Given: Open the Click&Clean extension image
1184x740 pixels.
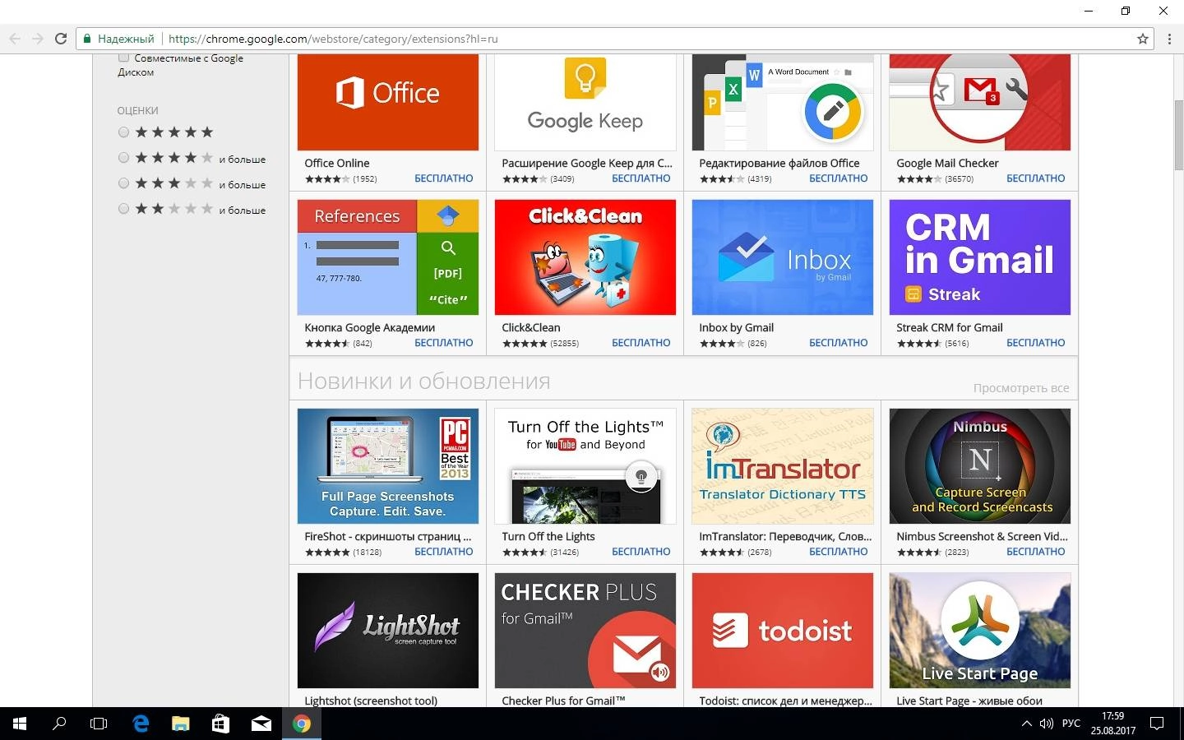Looking at the screenshot, I should [x=585, y=257].
